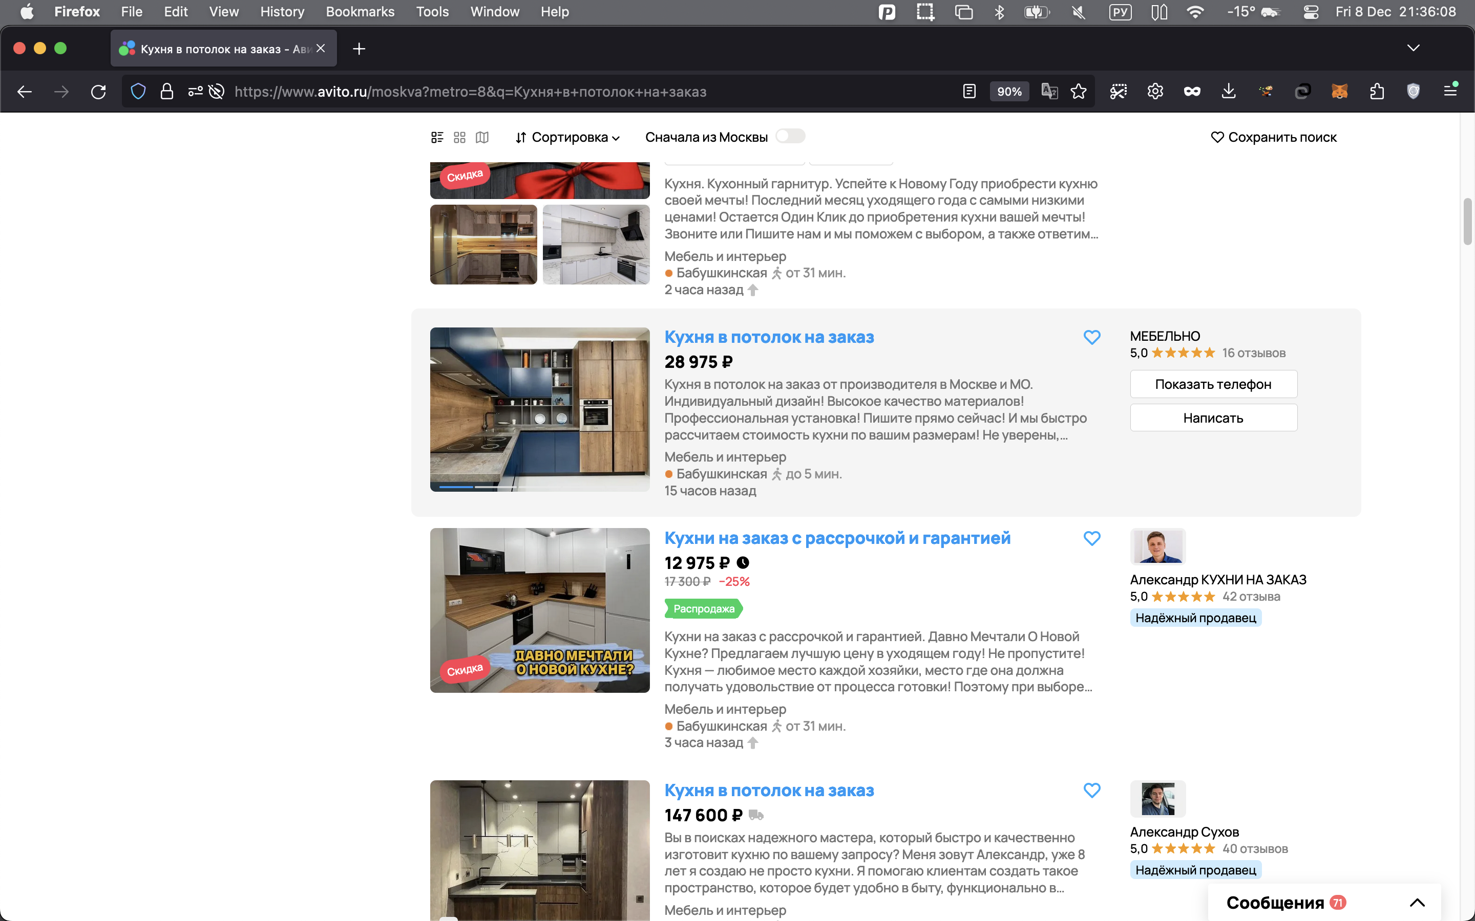
Task: Open the History menu
Action: coord(282,12)
